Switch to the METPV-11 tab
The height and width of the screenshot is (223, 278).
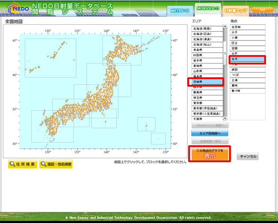[179, 10]
